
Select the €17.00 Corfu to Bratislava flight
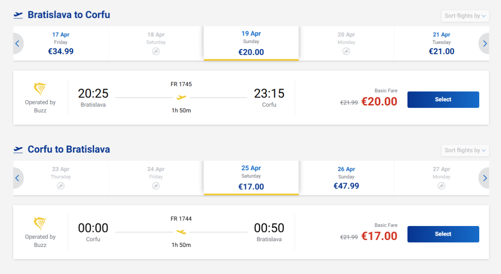[443, 234]
